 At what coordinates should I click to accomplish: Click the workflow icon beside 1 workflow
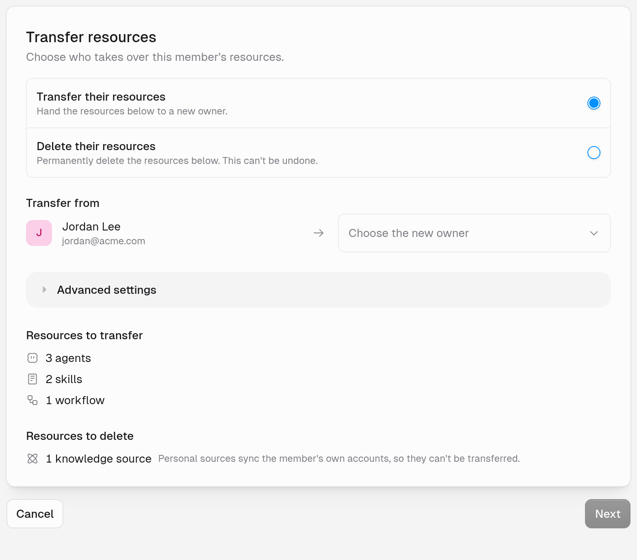[x=32, y=400]
